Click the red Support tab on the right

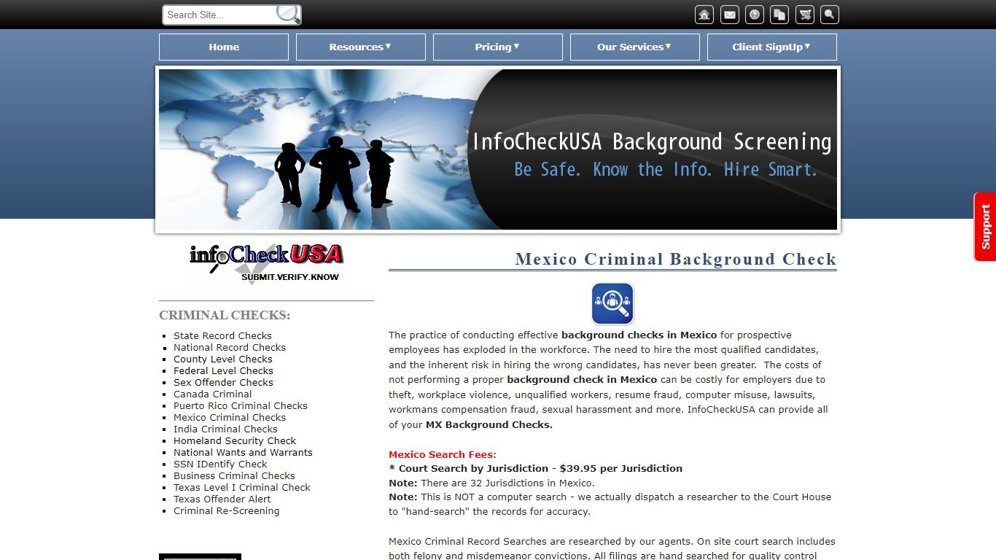click(x=985, y=227)
